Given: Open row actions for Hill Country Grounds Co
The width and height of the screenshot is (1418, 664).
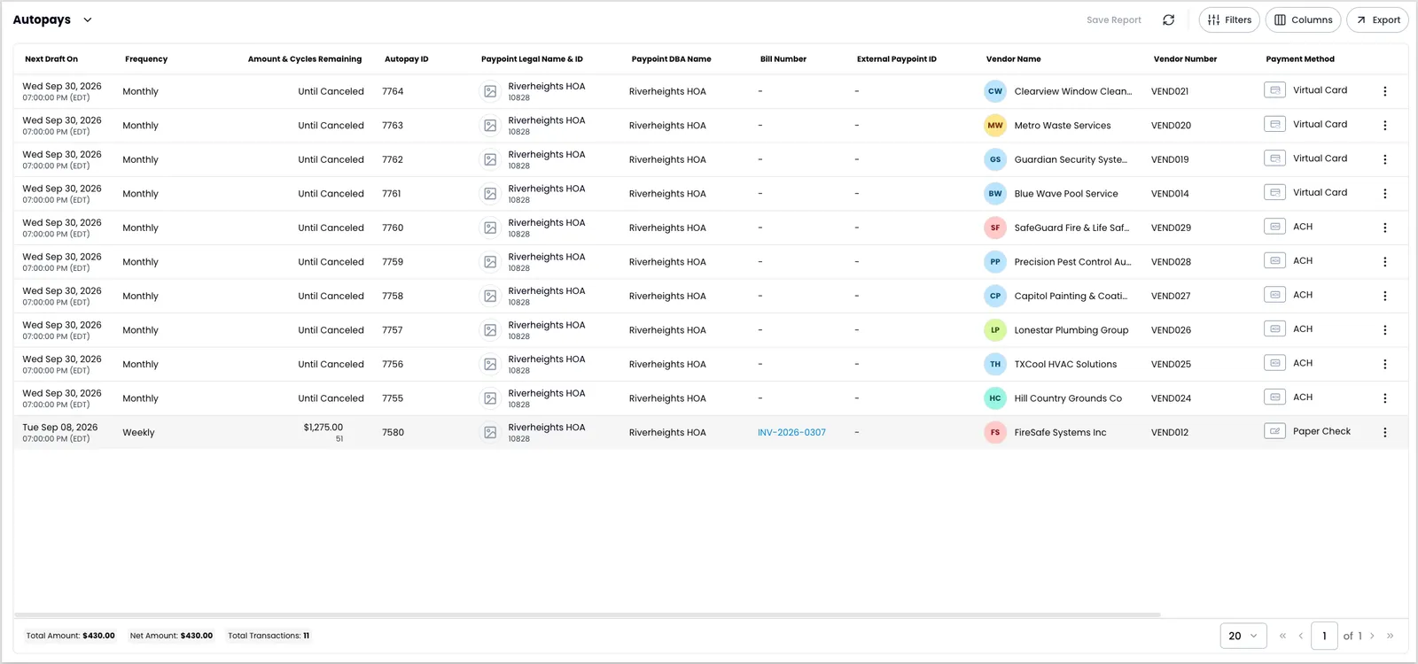Looking at the screenshot, I should [1385, 398].
